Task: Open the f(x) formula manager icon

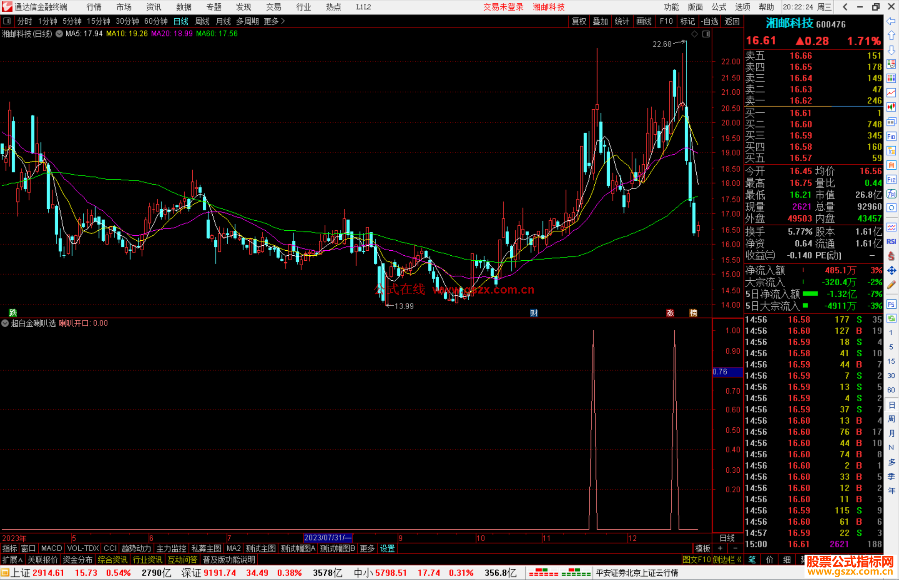Action: click(891, 194)
